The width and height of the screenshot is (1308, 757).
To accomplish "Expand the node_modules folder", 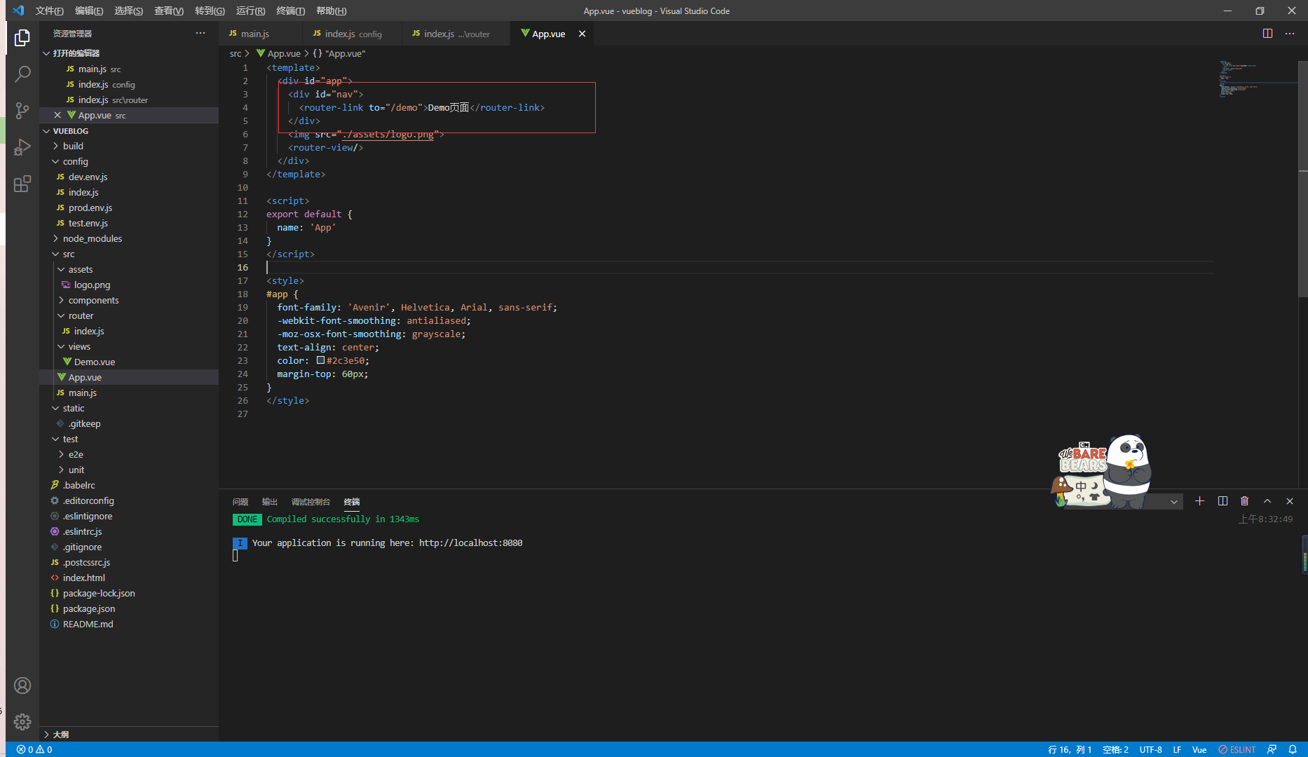I will tap(130, 238).
